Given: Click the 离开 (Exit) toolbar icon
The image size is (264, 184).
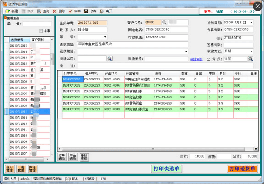Looking at the screenshot, I should click(x=102, y=11).
